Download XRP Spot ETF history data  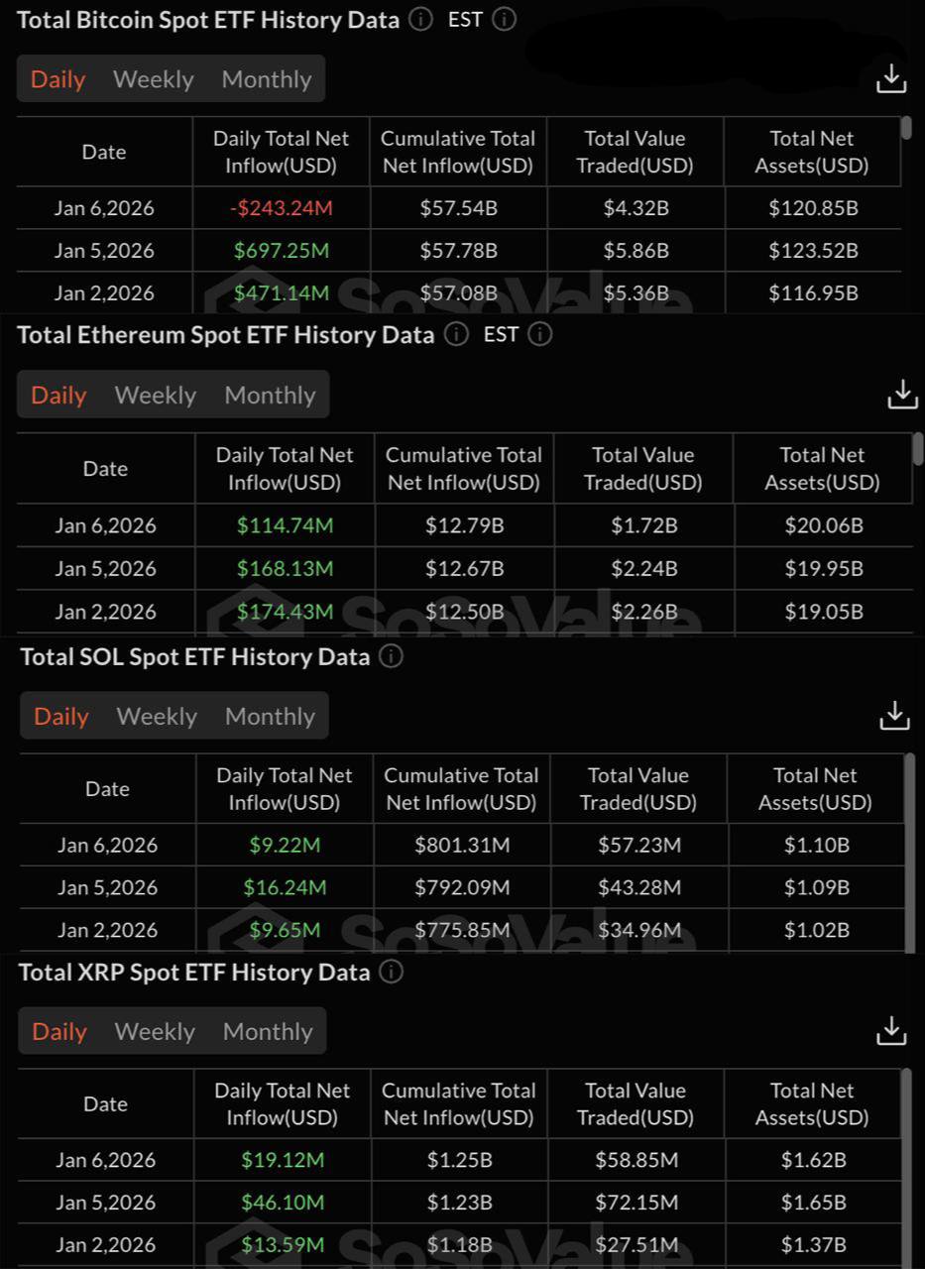[x=891, y=1031]
